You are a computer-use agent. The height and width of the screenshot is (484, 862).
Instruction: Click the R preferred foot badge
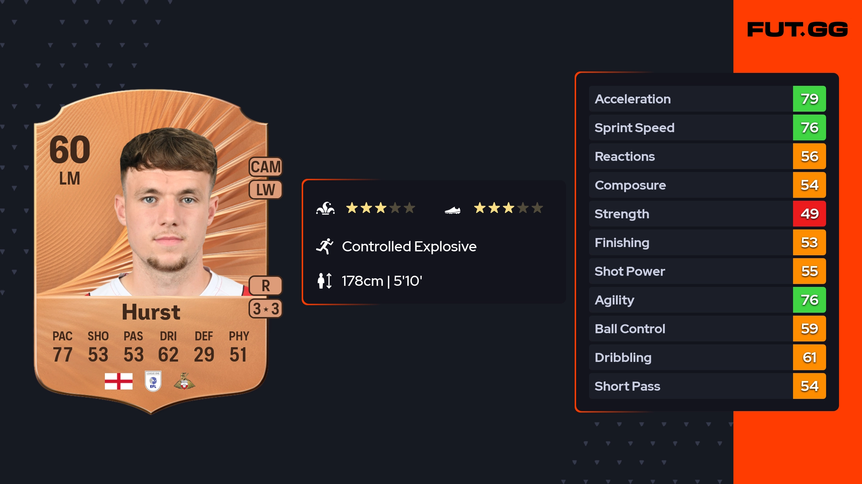click(265, 286)
